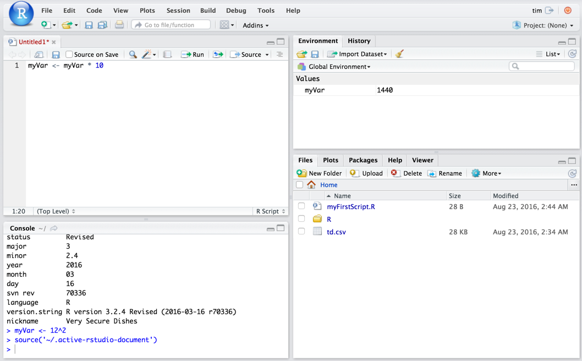Image resolution: width=582 pixels, height=361 pixels.
Task: Click the new file icon in main toolbar
Action: [x=46, y=25]
